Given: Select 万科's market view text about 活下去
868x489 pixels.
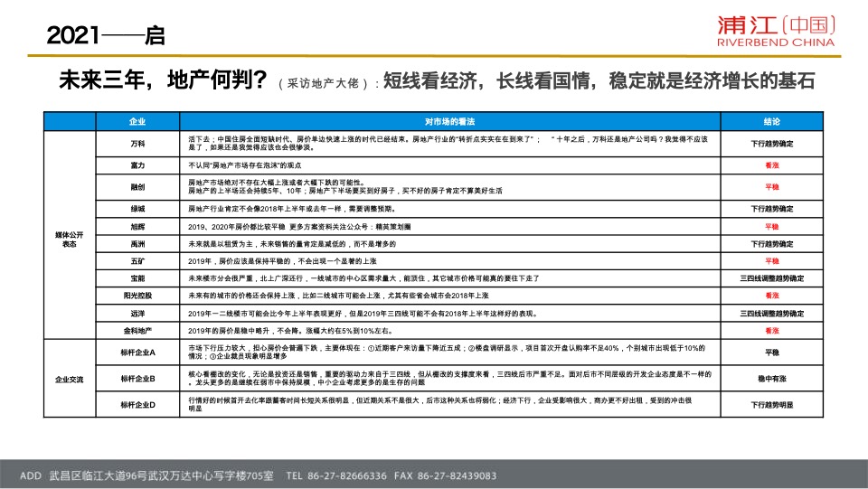Looking at the screenshot, I should tap(448, 144).
